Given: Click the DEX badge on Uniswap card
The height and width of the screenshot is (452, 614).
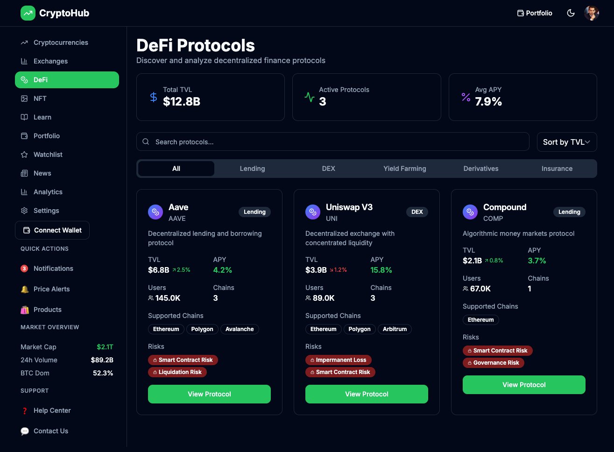Looking at the screenshot, I should [x=417, y=212].
